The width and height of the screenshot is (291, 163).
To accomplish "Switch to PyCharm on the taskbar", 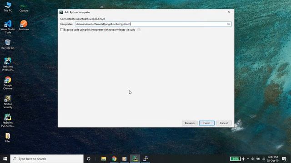I will click(135, 159).
